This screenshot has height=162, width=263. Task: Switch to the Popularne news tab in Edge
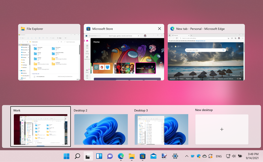click(x=188, y=79)
